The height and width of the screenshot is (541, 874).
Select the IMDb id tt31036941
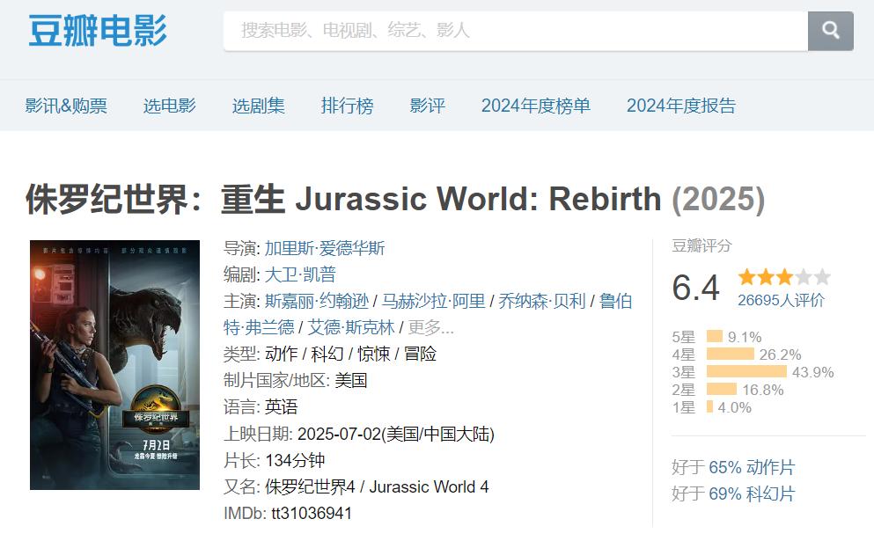point(312,513)
